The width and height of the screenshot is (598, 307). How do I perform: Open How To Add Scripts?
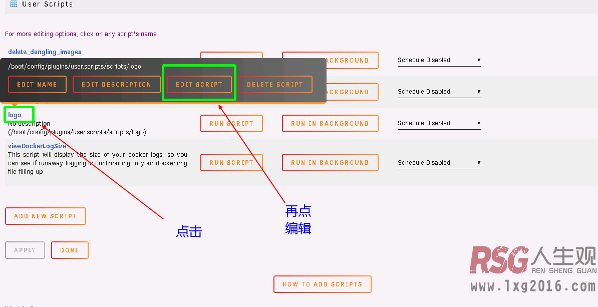(322, 284)
